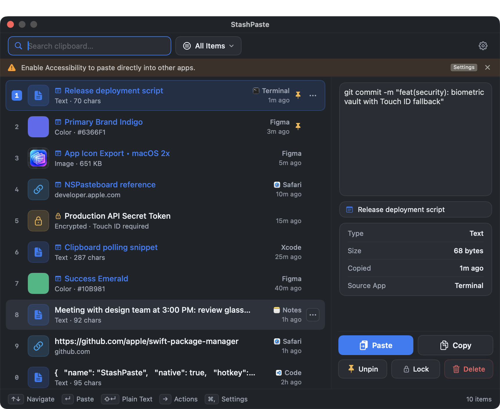Delete the selected clipboard item
500x409 pixels.
(x=469, y=369)
